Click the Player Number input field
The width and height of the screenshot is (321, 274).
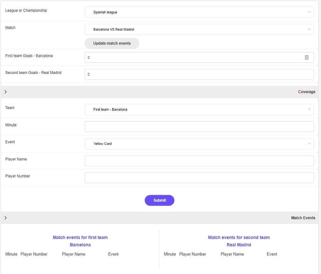[199, 178]
